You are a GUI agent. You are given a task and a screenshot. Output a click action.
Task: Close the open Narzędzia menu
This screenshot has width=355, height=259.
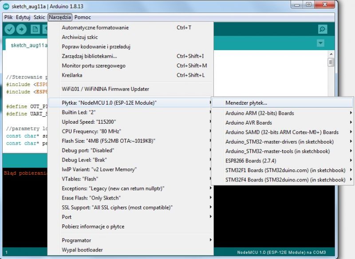pos(60,17)
